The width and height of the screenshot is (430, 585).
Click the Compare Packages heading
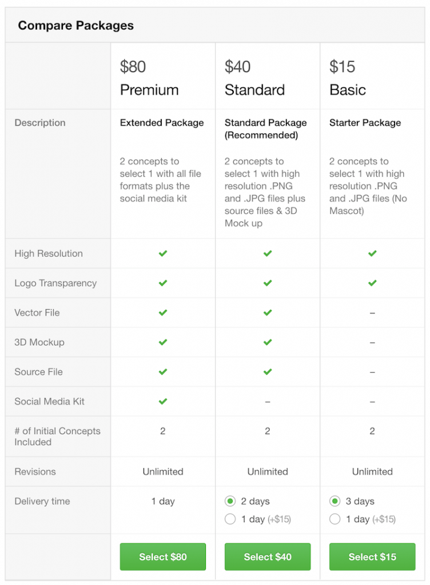pyautogui.click(x=76, y=26)
